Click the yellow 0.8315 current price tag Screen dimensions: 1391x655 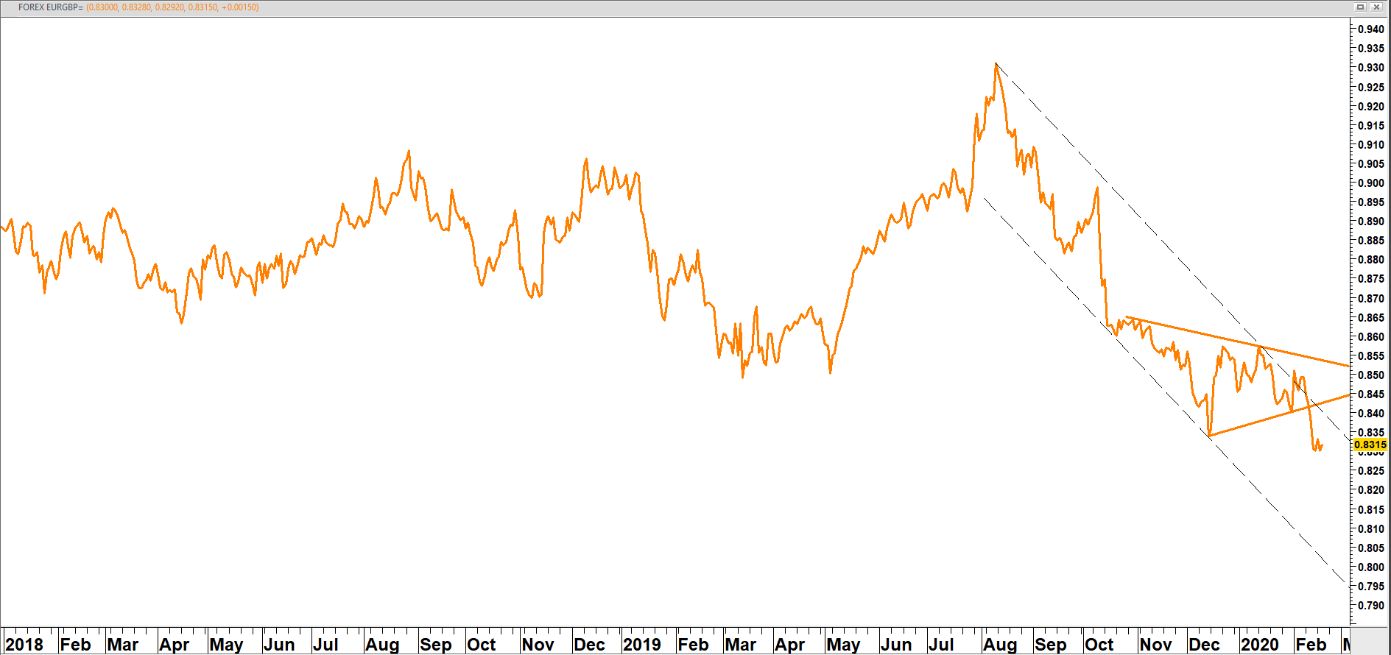tap(1370, 445)
